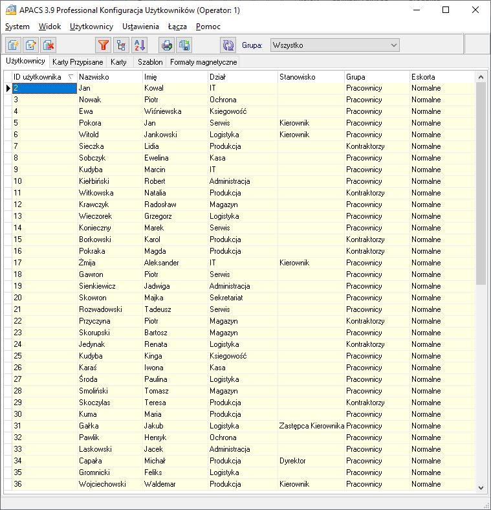
Task: Click Sekretariat in the Skowron row
Action: point(226,298)
